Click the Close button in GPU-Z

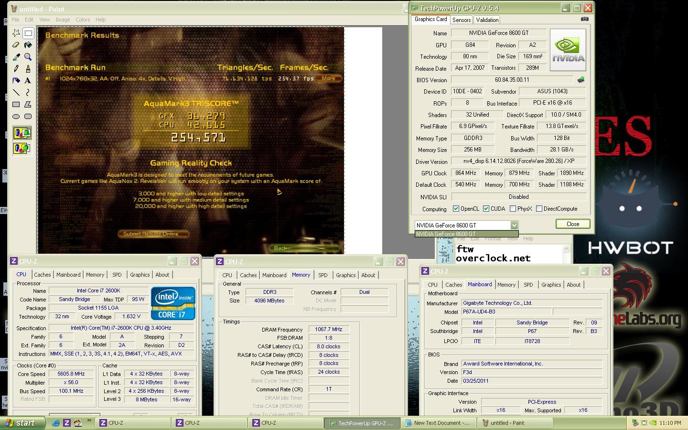point(573,224)
